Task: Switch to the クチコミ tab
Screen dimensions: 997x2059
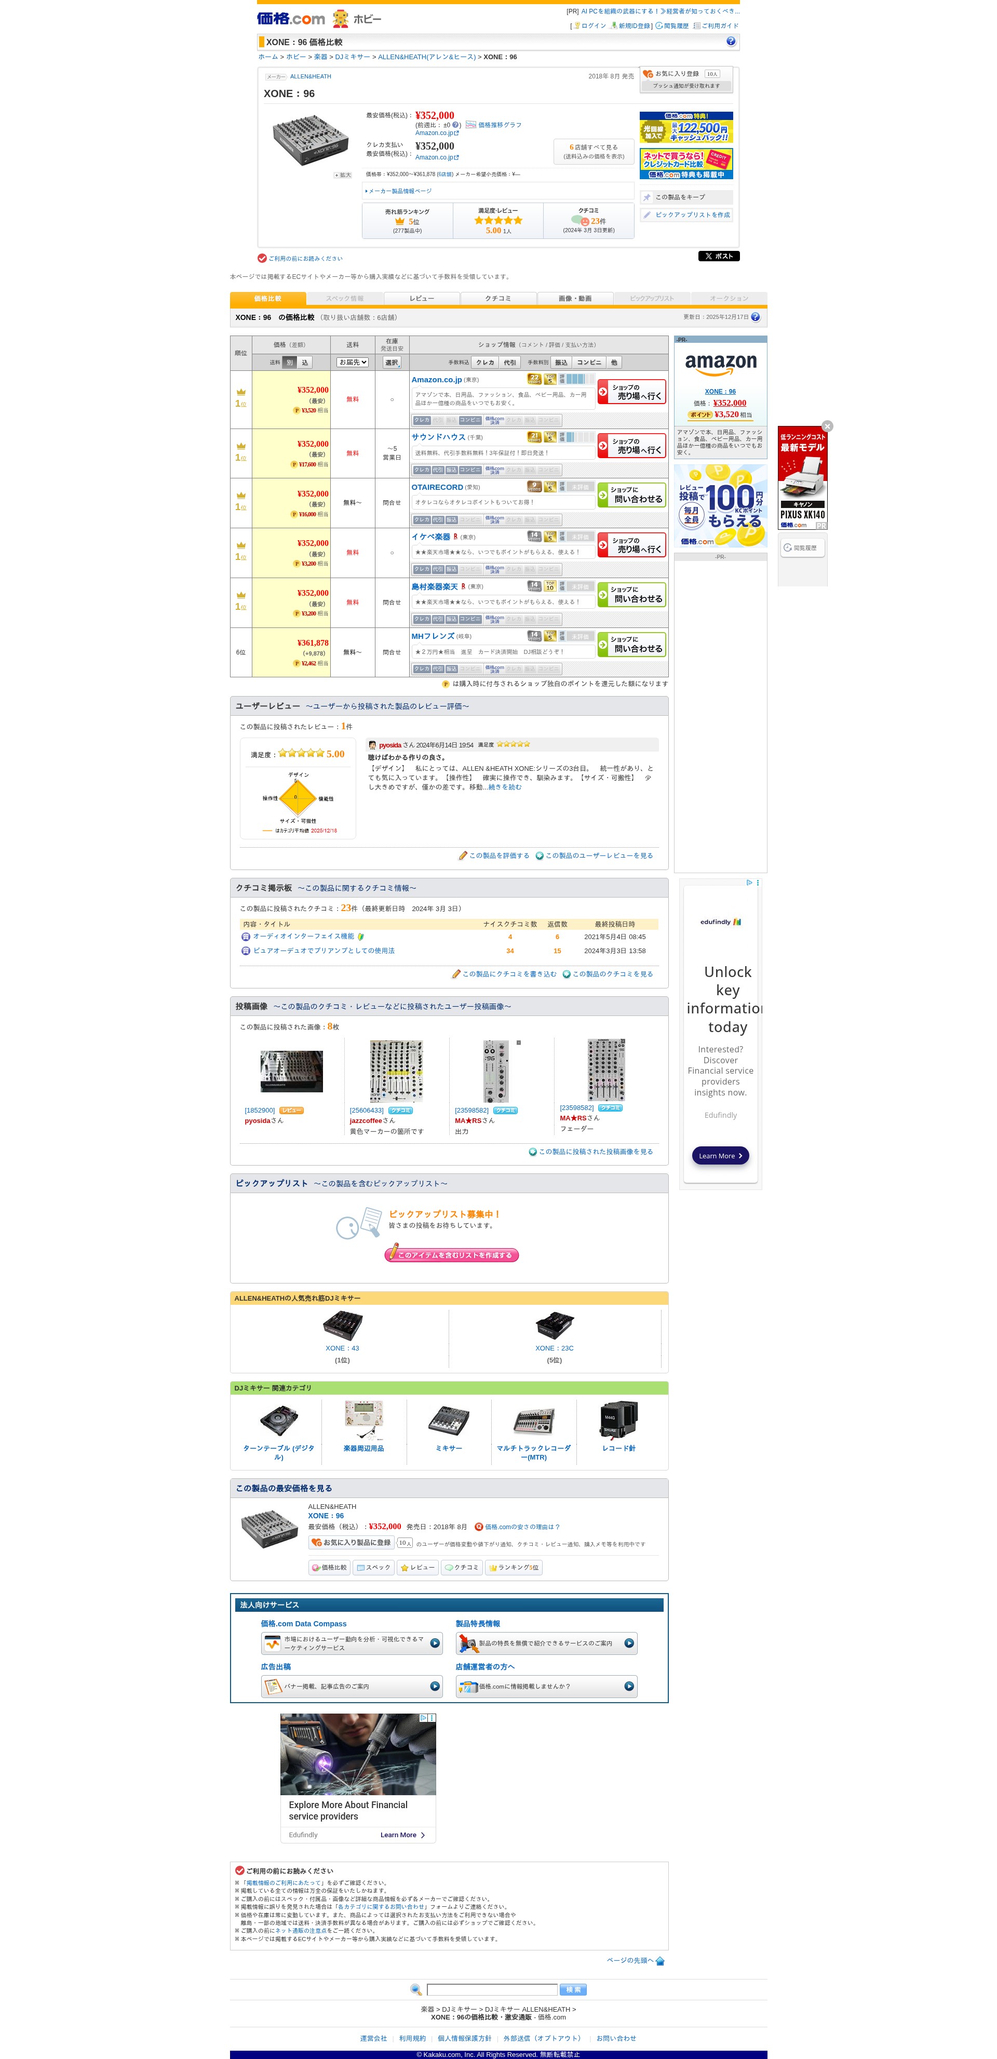Action: coord(497,299)
